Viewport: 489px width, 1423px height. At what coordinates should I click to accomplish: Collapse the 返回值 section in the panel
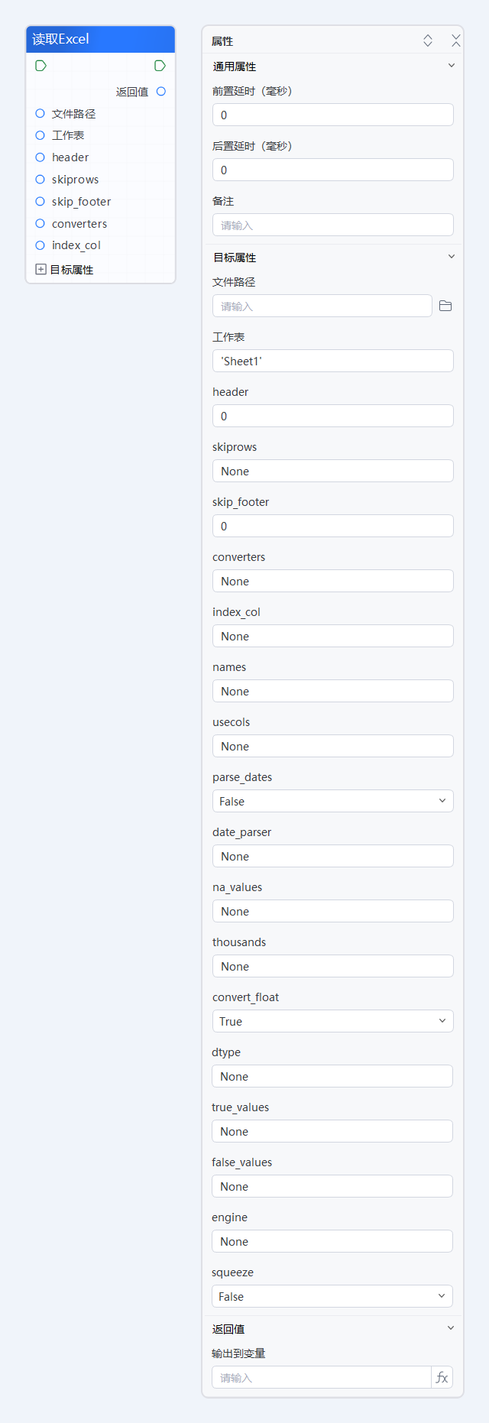point(450,1328)
